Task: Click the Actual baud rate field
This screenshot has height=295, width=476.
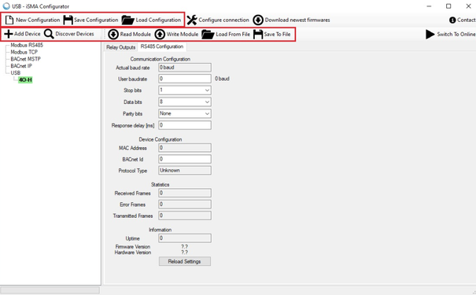Action: (185, 68)
